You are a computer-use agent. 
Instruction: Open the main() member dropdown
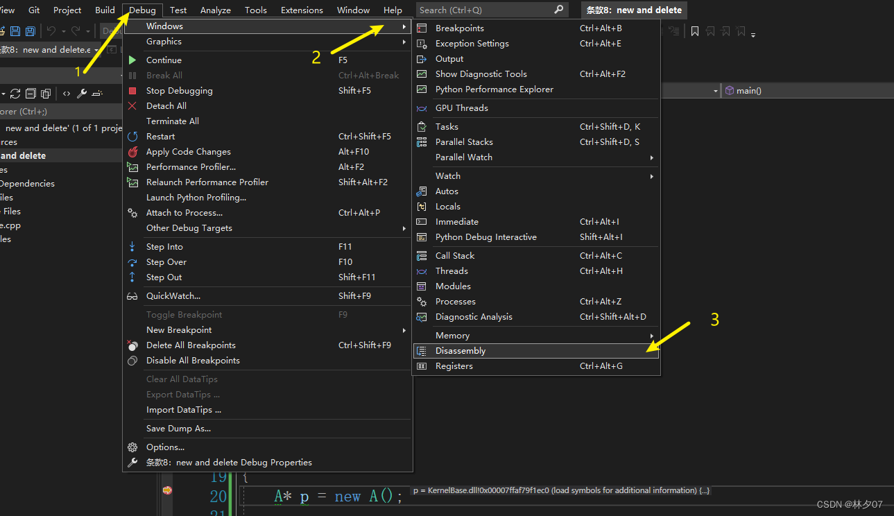click(807, 91)
